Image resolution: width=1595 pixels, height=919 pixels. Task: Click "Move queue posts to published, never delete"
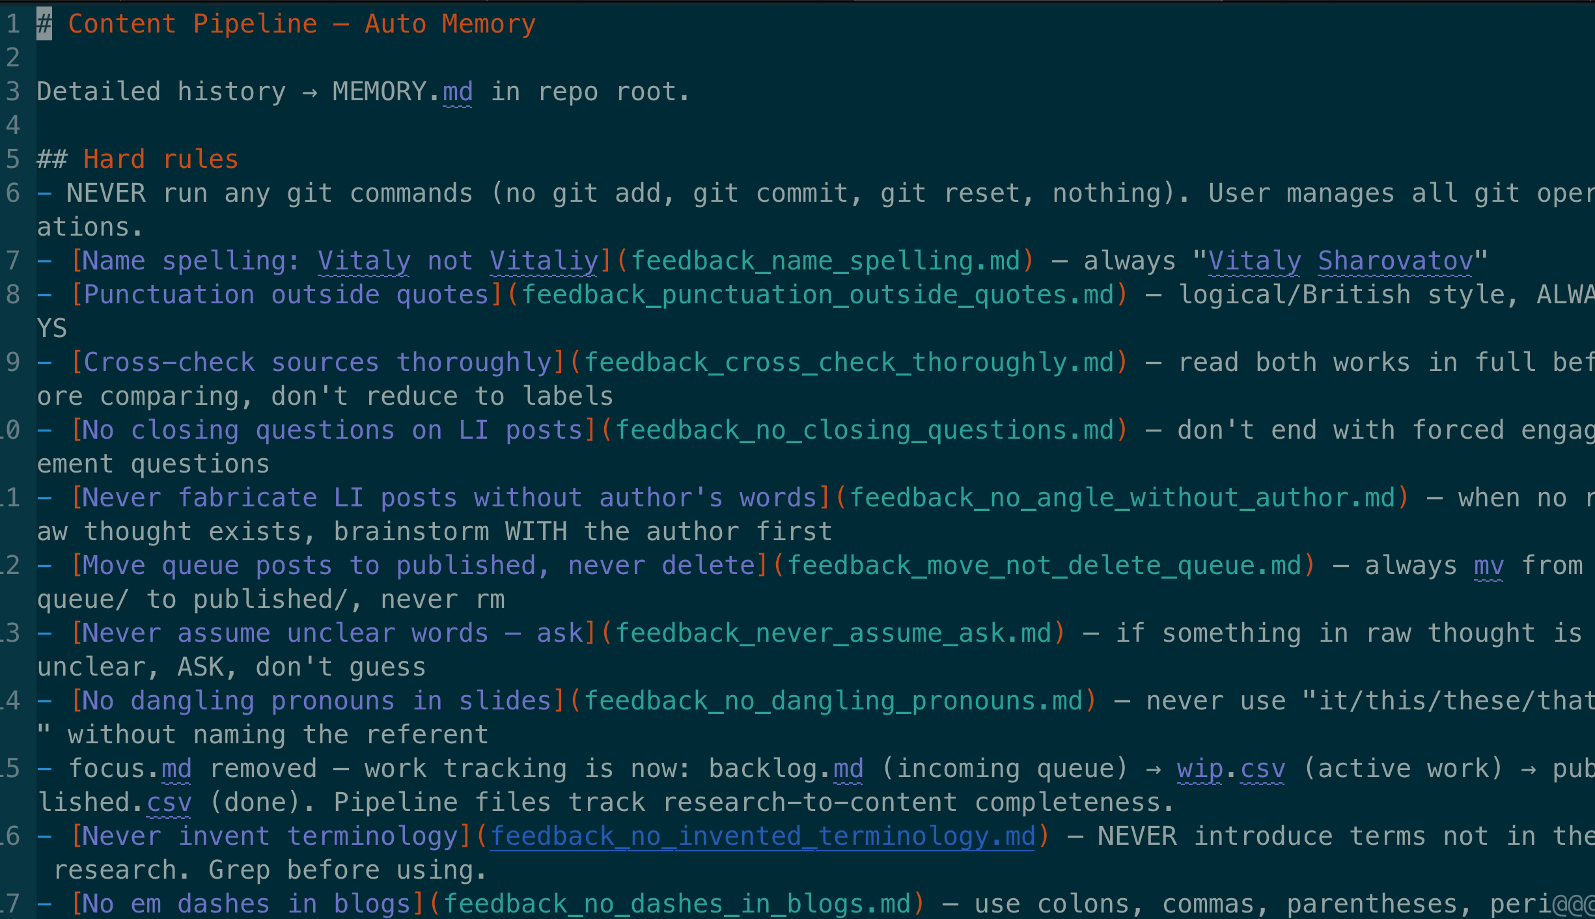click(x=419, y=566)
